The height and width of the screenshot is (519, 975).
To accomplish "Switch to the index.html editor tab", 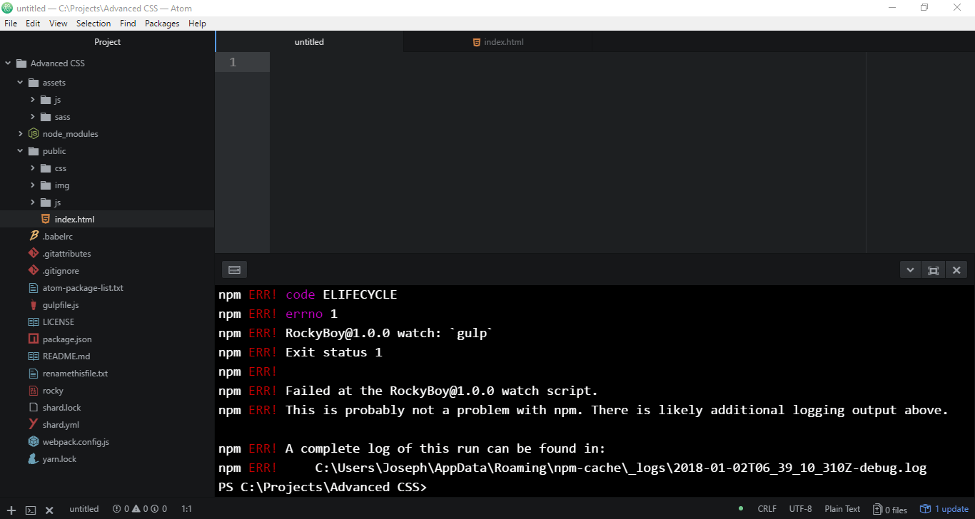I will (497, 42).
